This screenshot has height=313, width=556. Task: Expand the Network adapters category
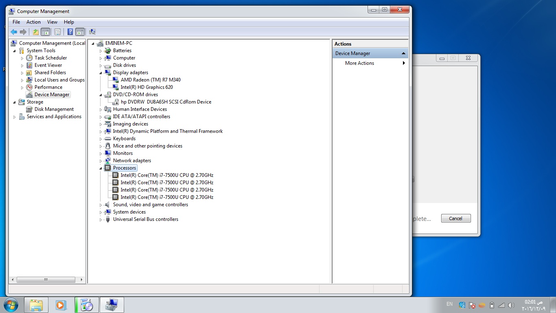(x=101, y=161)
